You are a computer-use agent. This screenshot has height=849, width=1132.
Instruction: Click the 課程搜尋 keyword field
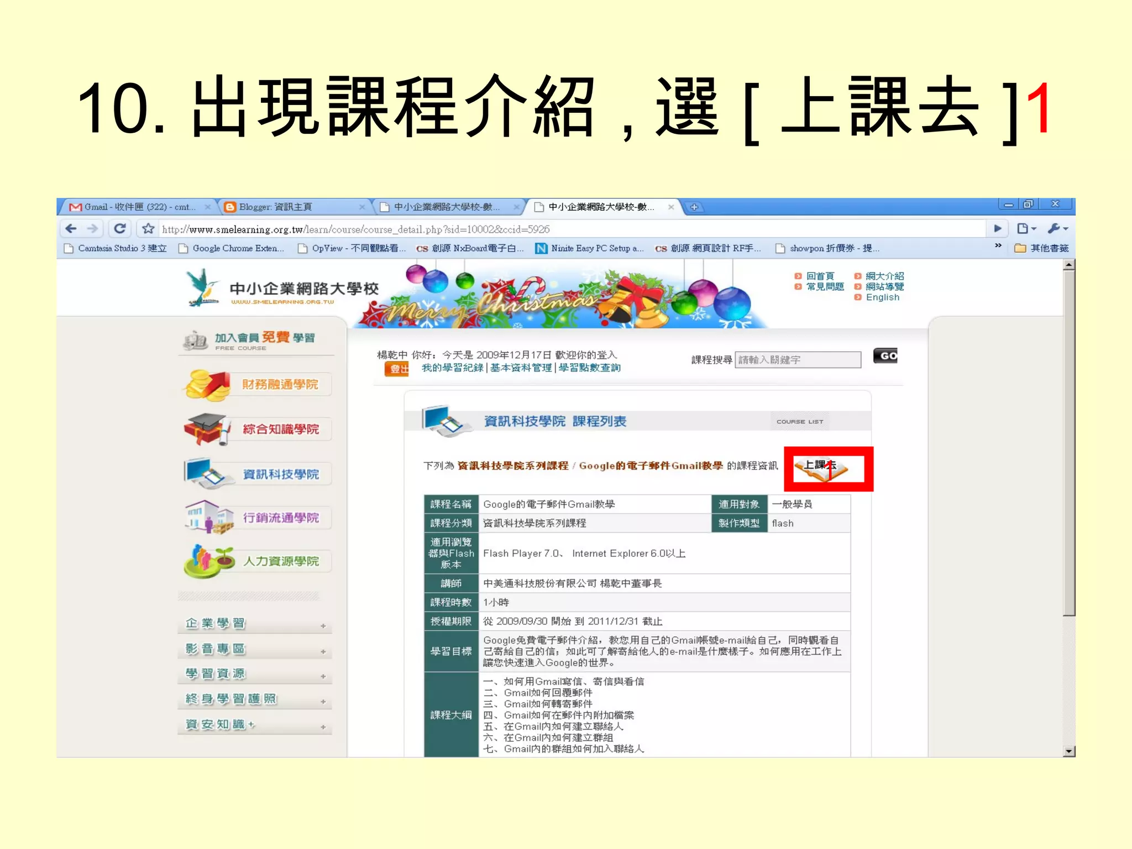coord(798,360)
